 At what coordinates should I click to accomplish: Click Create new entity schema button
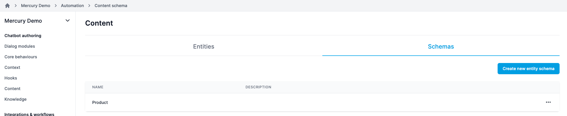(x=528, y=69)
